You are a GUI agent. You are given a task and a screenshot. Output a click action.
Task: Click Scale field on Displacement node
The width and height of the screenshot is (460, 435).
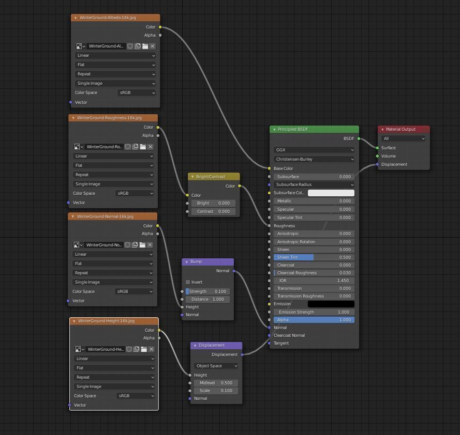216,391
